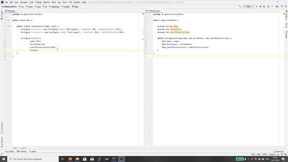
Task: Click the .build() line in Main.java
Action: pos(34,50)
